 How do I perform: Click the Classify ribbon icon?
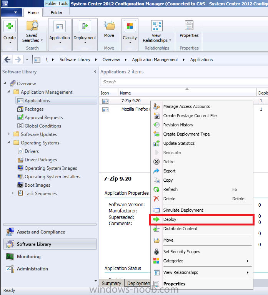[x=130, y=27]
